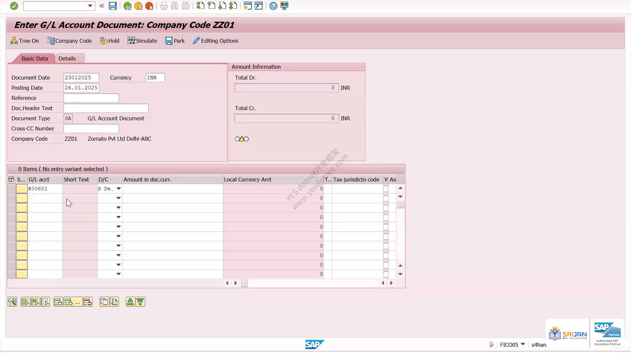The width and height of the screenshot is (631, 355).
Task: Click the Delete row icon below the table
Action: click(x=88, y=302)
